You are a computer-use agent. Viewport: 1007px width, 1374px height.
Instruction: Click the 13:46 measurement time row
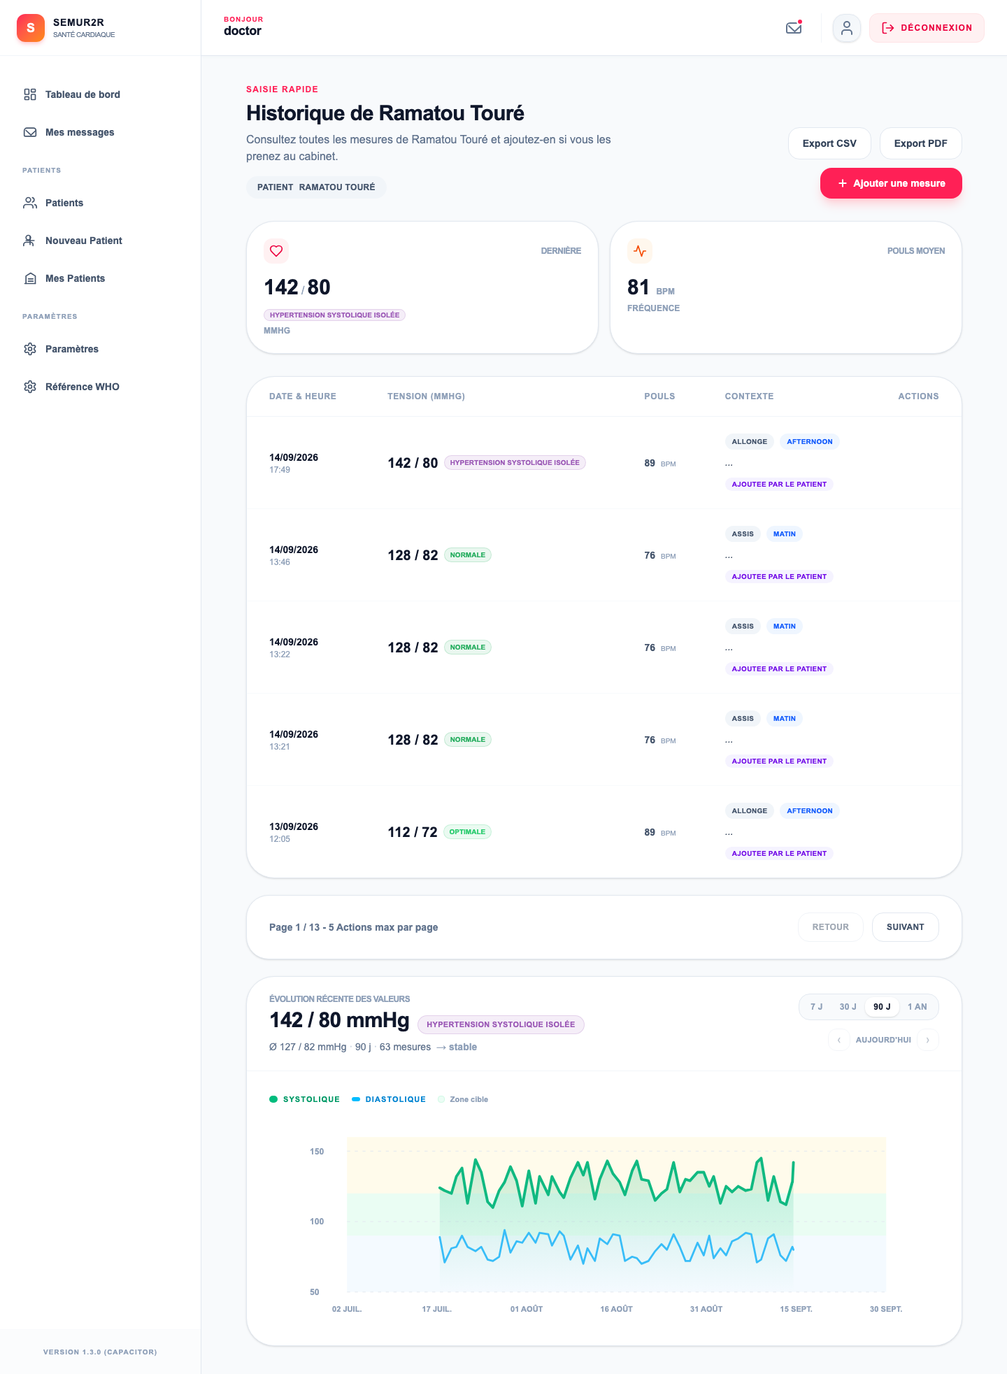(604, 555)
